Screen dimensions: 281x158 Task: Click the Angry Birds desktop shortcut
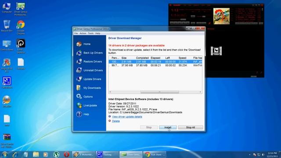pos(7,65)
